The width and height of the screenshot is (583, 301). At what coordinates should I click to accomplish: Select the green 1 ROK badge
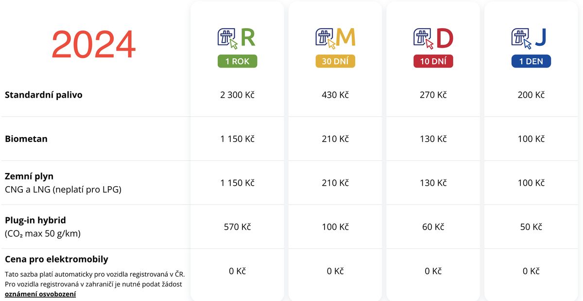tap(237, 62)
